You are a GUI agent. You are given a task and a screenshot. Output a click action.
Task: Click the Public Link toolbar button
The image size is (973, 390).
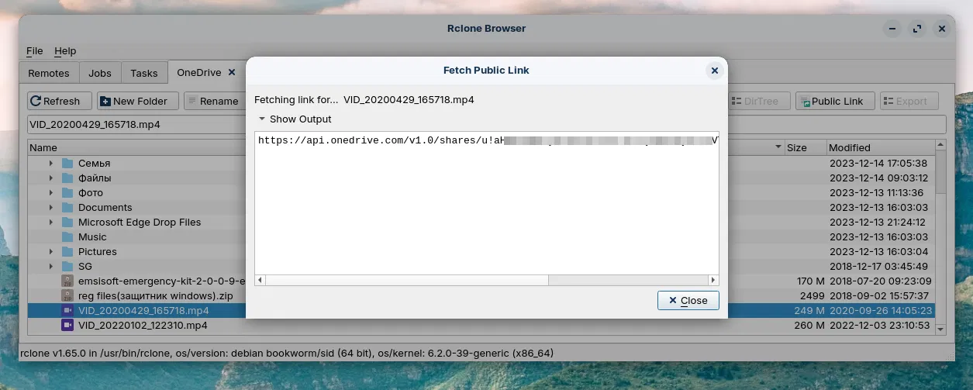[x=835, y=101]
